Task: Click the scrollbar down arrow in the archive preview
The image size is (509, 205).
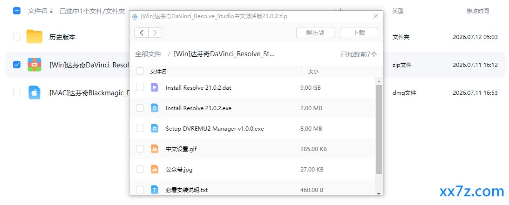Action: 379,193
